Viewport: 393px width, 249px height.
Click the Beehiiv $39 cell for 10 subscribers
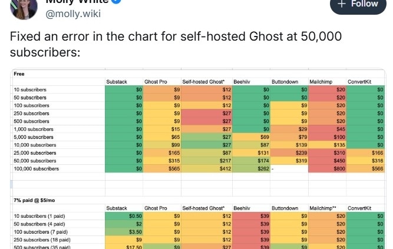tap(251, 216)
